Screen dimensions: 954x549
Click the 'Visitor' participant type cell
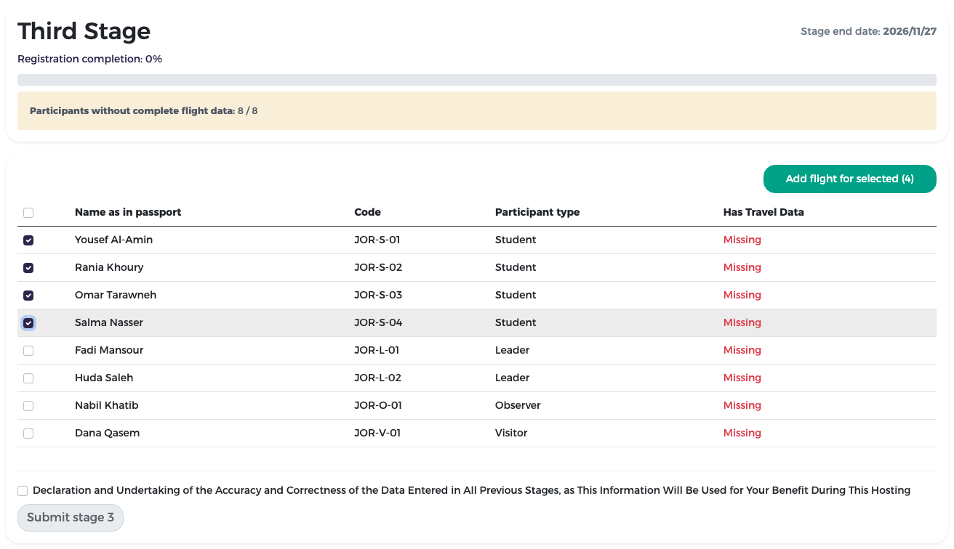[x=511, y=433]
